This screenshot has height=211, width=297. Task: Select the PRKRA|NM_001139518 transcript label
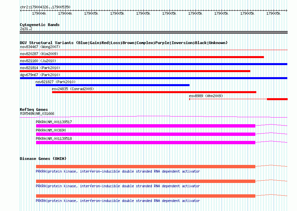pos(54,139)
